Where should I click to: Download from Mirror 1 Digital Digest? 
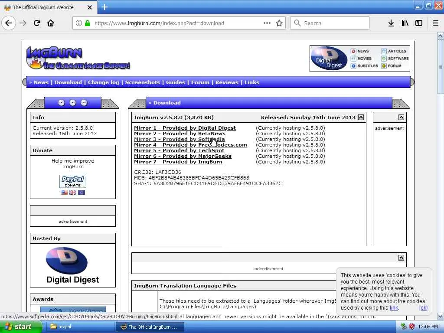pos(185,128)
